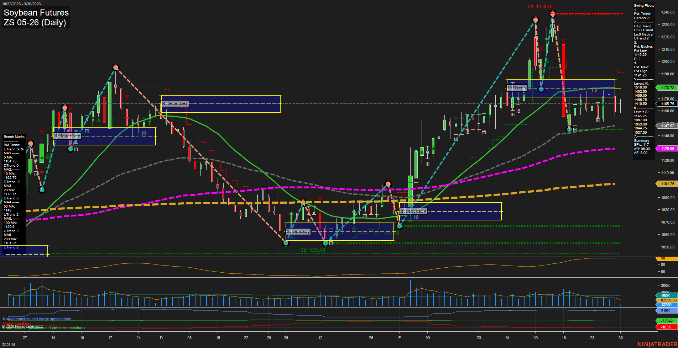Click the pivot low circle in M:March box

[x=541, y=89]
